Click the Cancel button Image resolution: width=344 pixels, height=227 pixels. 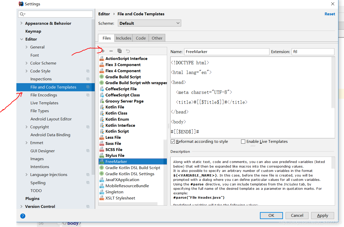[x=297, y=216]
